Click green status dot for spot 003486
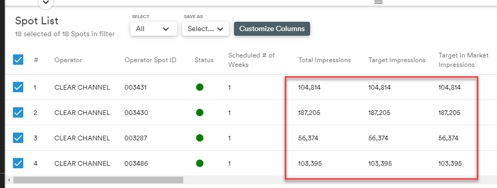497x188 pixels. coord(200,163)
